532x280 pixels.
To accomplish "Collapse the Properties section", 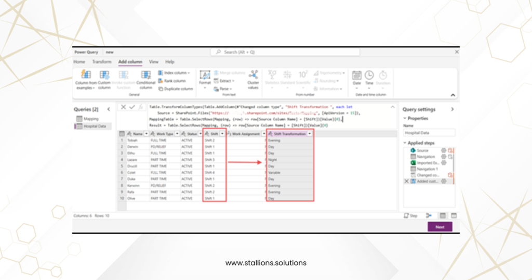I will pyautogui.click(x=405, y=118).
